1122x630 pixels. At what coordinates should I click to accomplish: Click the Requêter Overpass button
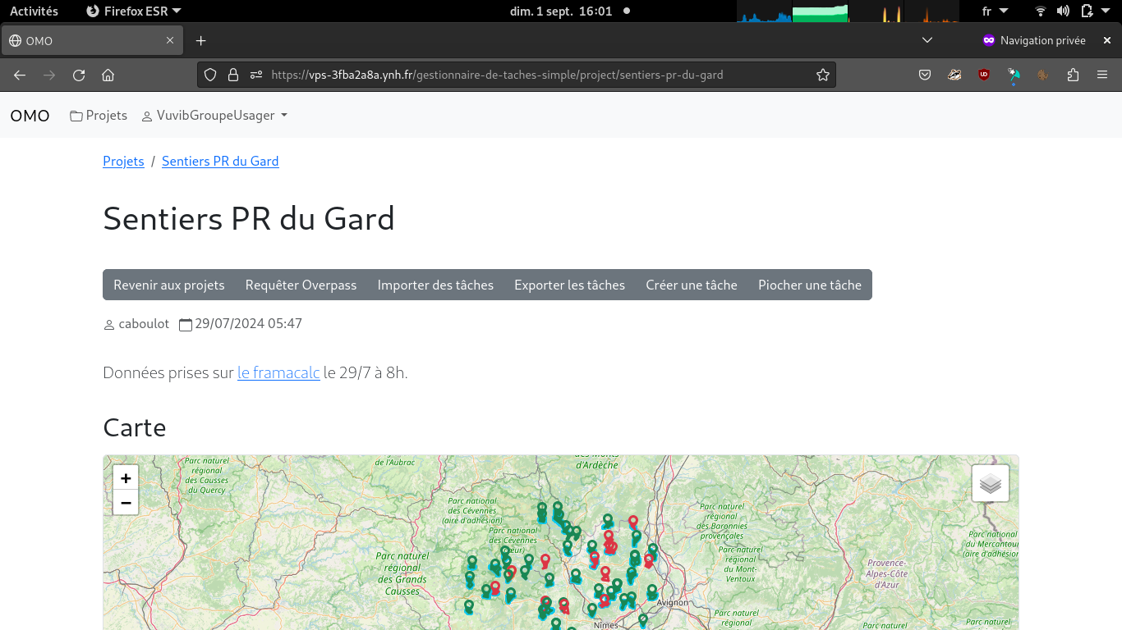[x=301, y=285]
